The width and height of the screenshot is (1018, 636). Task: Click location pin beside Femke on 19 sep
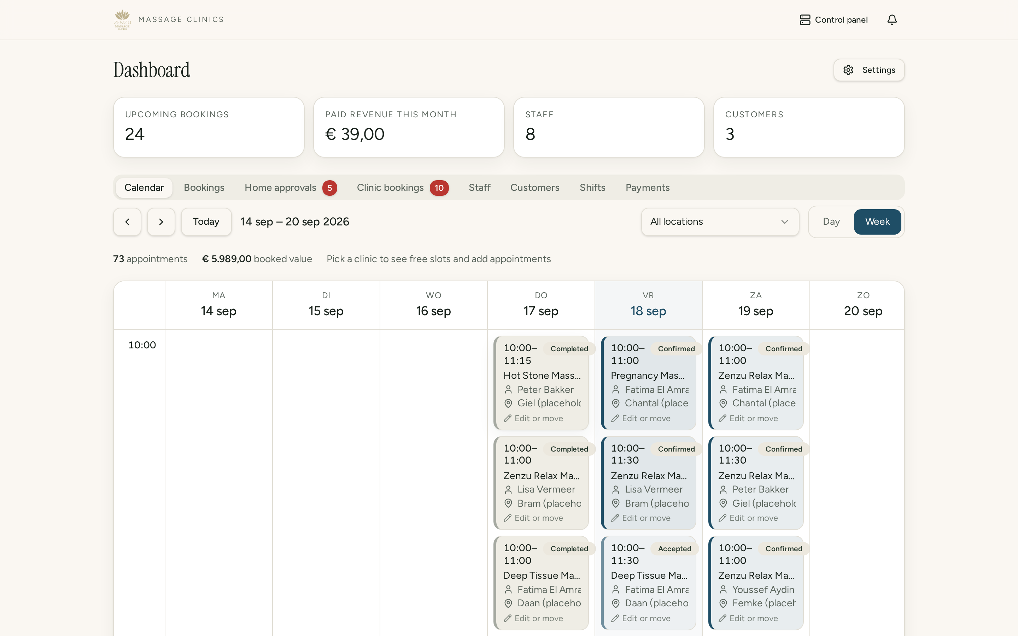(723, 603)
